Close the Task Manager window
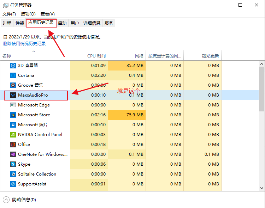Viewport: 265px width, 208px height. pyautogui.click(x=257, y=5)
